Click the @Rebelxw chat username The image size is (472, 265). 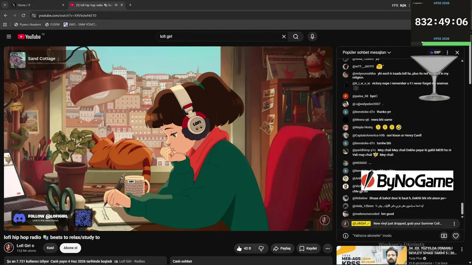[360, 198]
